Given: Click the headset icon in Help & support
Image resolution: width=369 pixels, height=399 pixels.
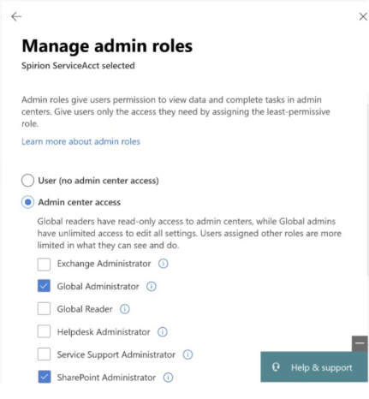Looking at the screenshot, I should [x=276, y=367].
